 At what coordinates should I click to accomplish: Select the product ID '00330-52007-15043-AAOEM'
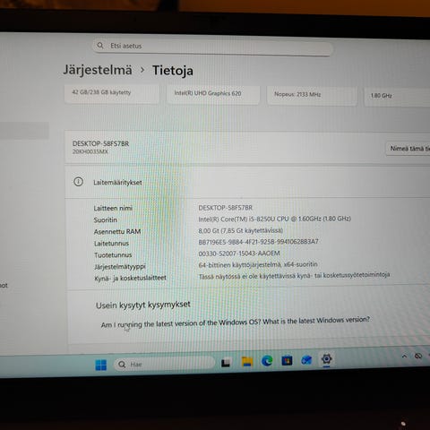click(x=239, y=254)
